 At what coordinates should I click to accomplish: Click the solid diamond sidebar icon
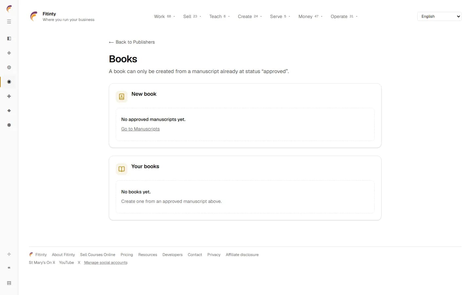[9, 111]
